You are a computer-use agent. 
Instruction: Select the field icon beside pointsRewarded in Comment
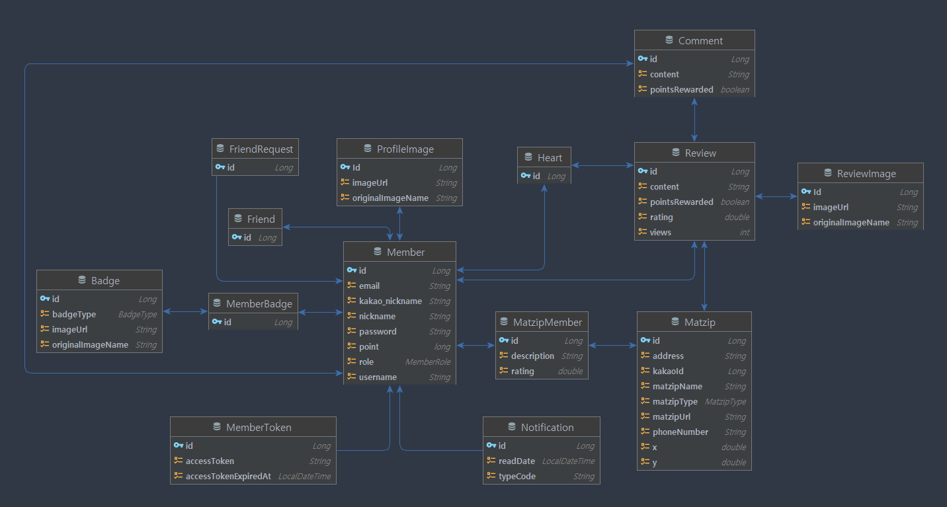641,89
